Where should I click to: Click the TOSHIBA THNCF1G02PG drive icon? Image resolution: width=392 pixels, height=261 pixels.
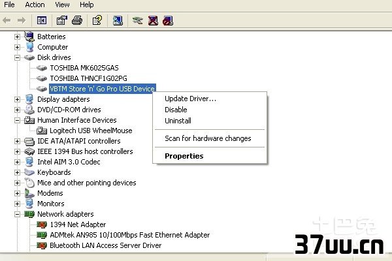point(42,78)
